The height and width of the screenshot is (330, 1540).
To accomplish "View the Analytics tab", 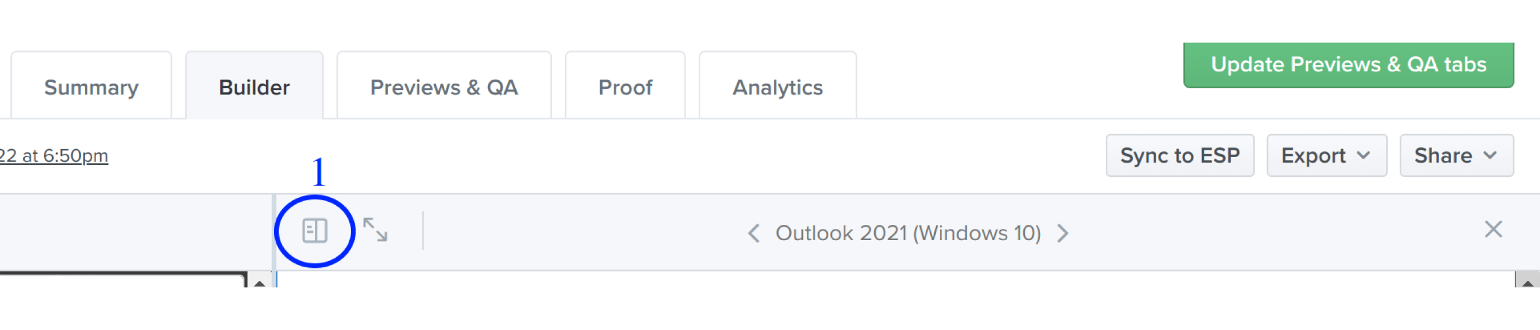I will [777, 88].
